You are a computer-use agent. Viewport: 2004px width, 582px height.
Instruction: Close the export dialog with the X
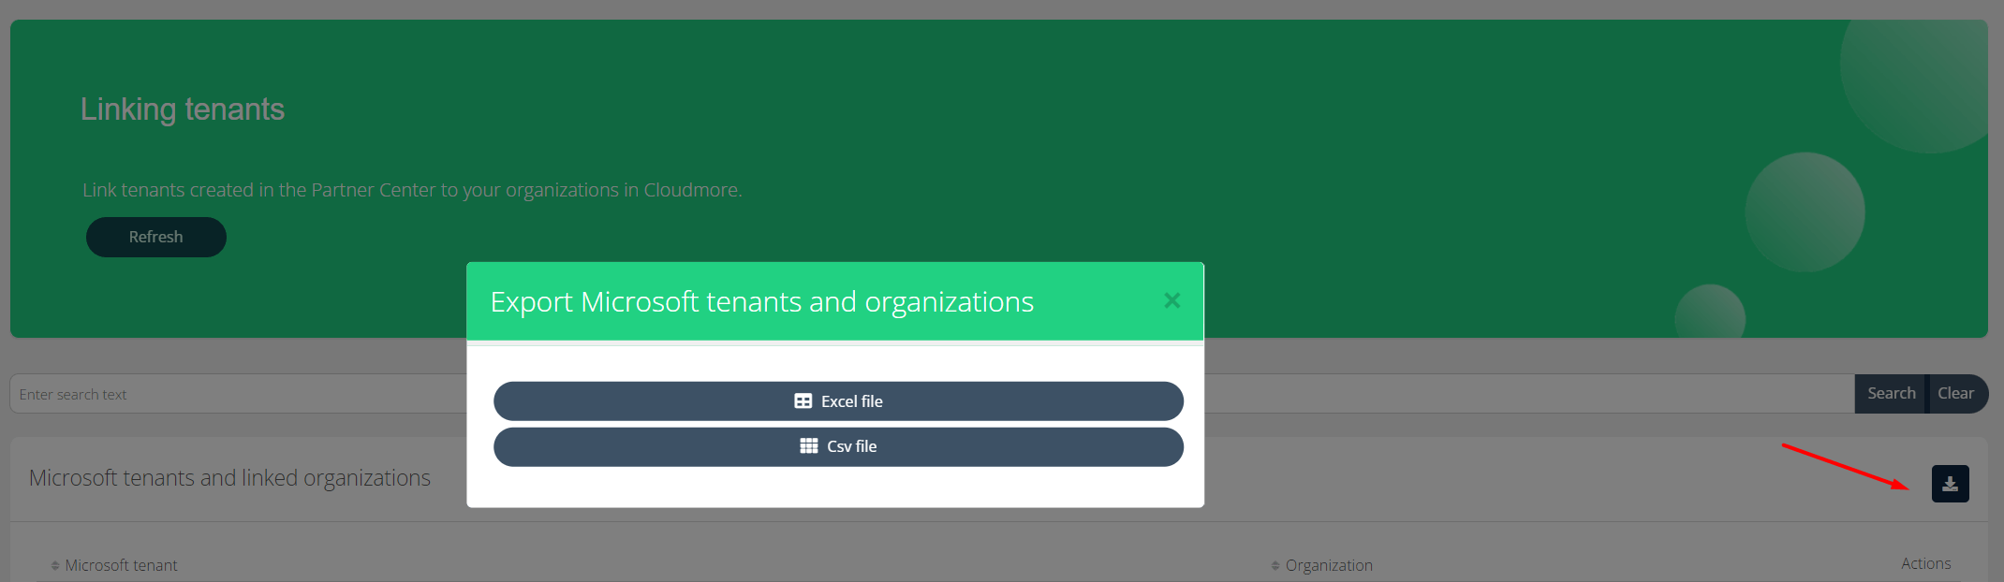[1171, 300]
